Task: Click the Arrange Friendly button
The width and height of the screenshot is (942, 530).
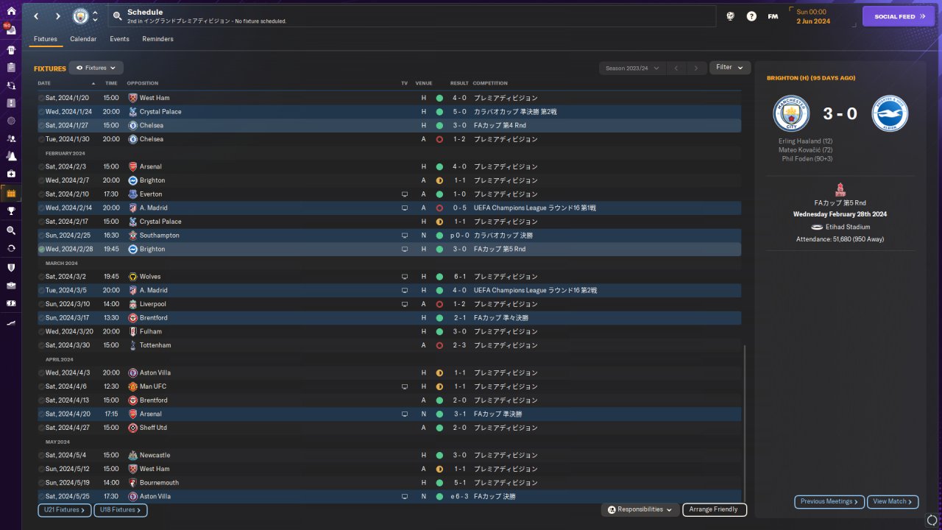Action: pos(715,509)
